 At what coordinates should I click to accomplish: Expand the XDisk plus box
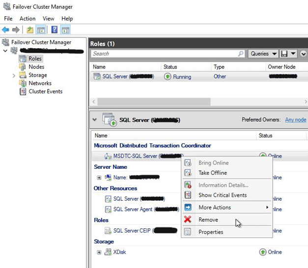[99, 252]
